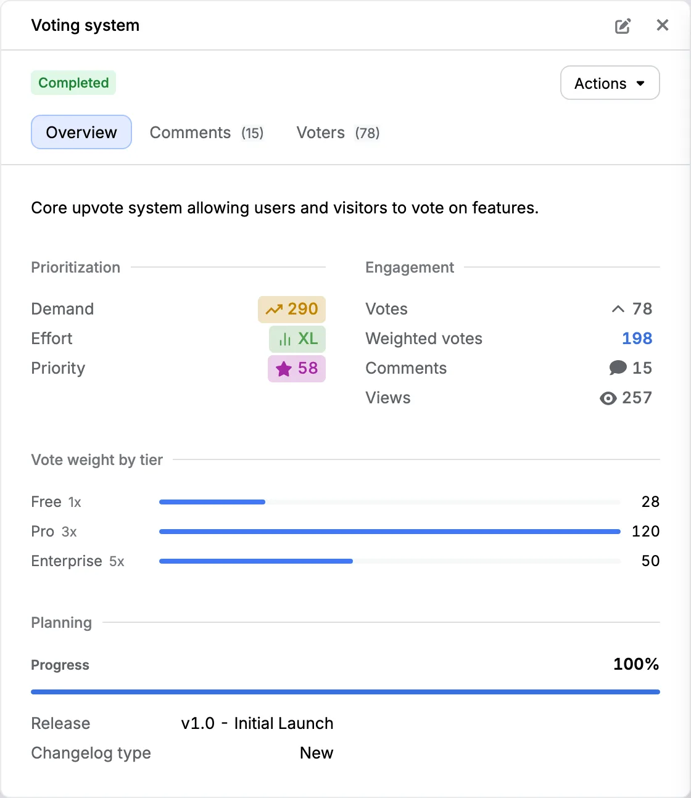Close the Voting system panel
The height and width of the screenshot is (798, 691).
tap(663, 25)
